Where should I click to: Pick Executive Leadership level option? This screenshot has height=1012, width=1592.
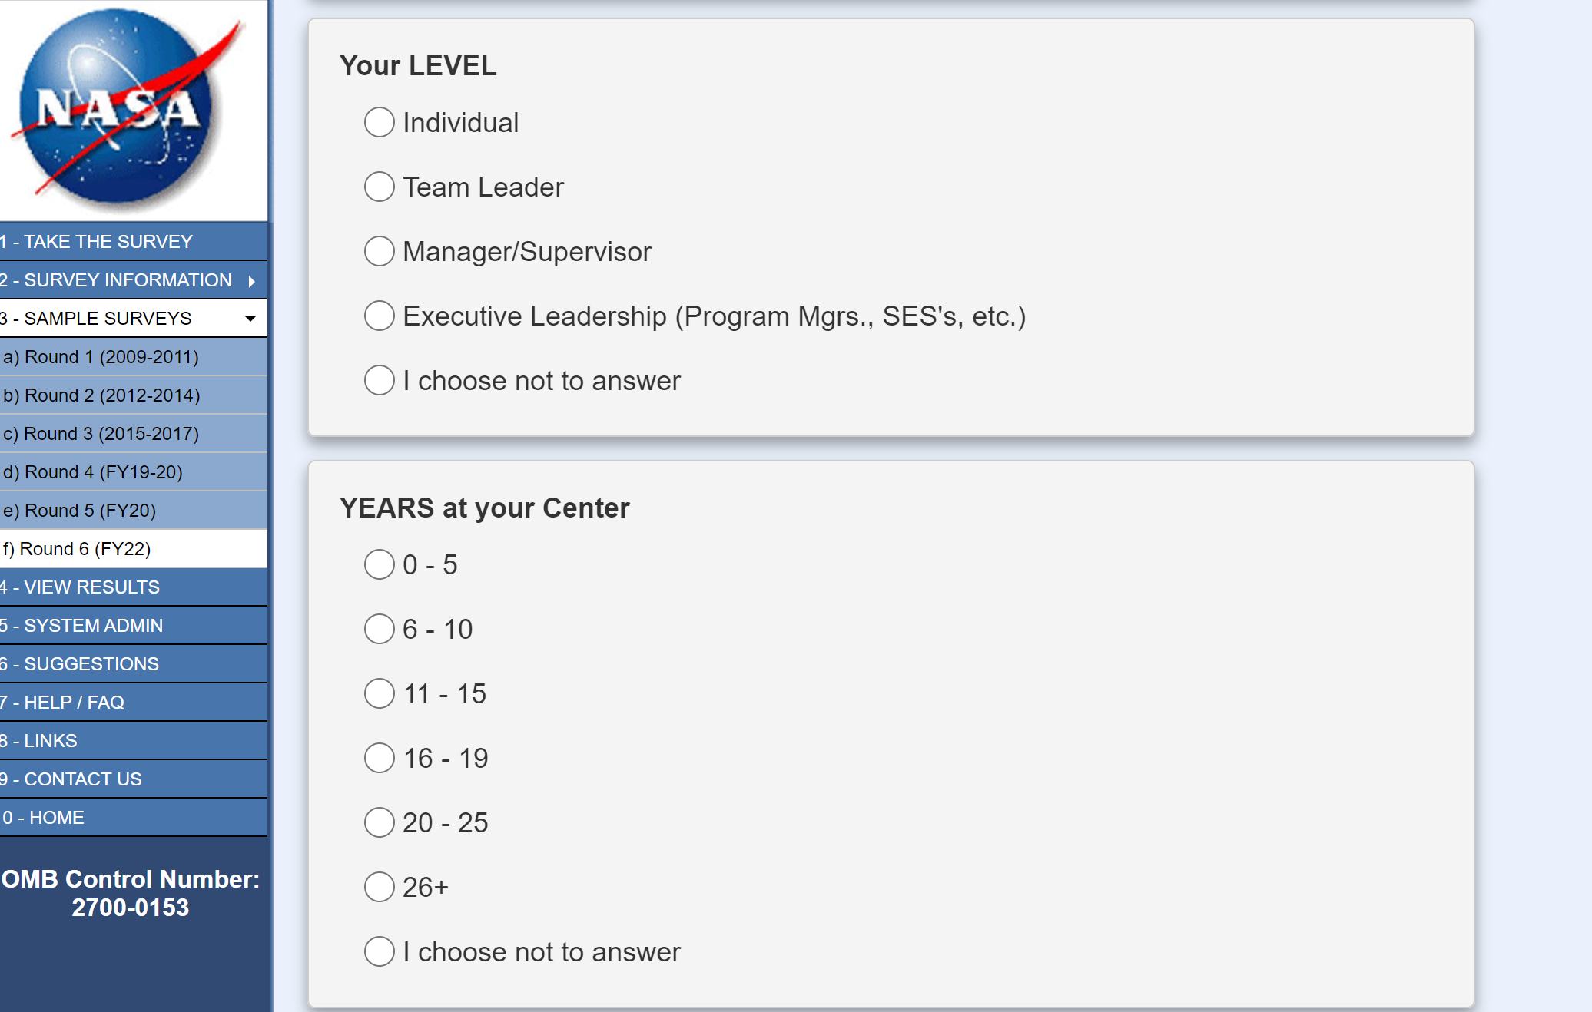pos(380,316)
